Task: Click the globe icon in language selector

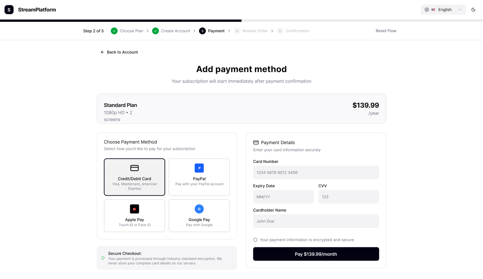Action: tap(426, 9)
